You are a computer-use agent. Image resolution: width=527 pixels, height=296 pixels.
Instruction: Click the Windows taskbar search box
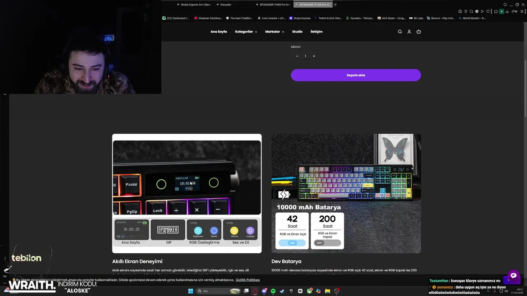pos(219,291)
